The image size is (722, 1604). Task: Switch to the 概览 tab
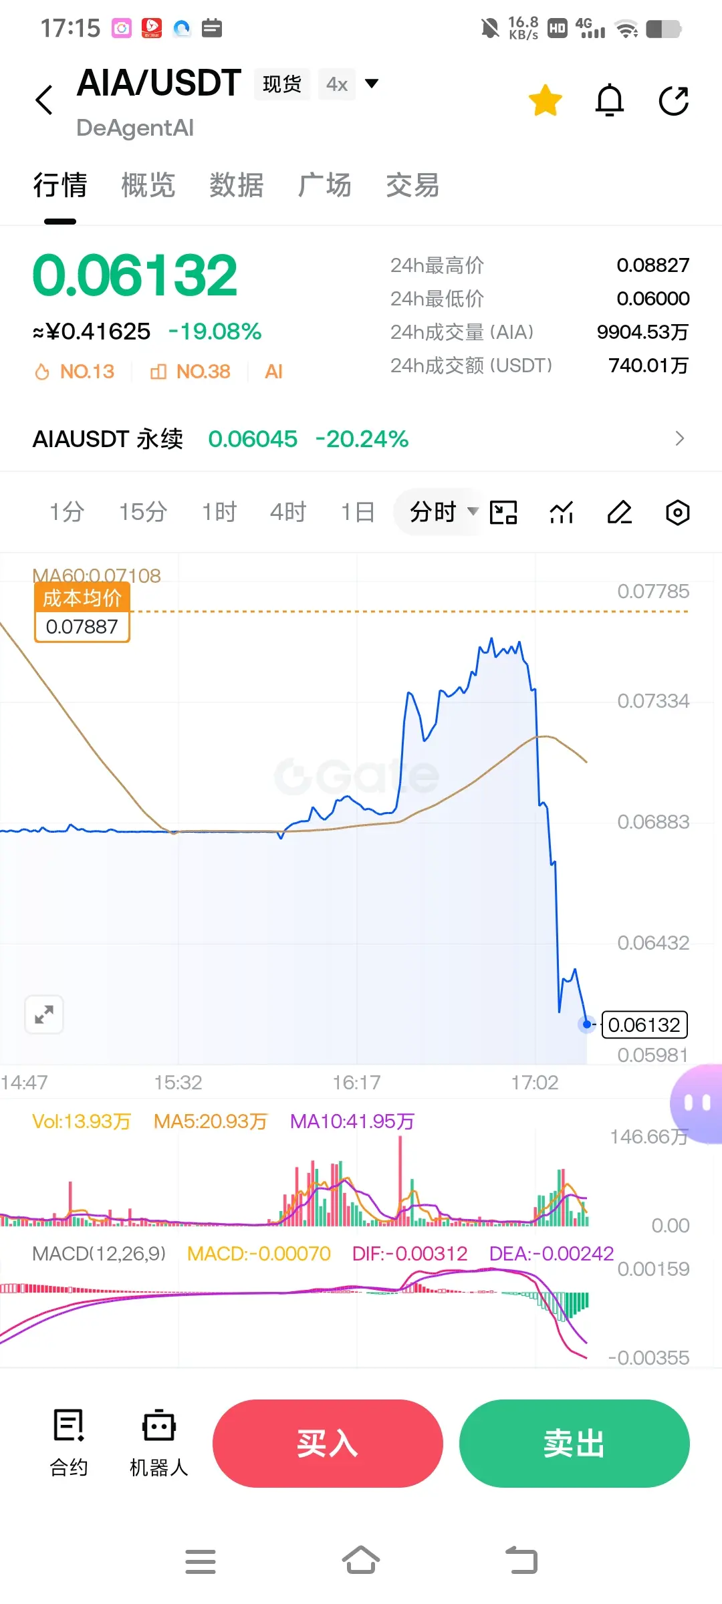coord(148,185)
